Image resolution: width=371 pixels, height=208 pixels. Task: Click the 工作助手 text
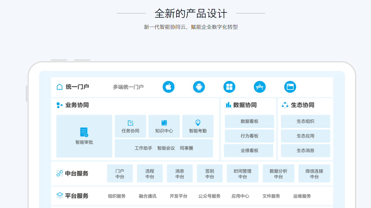pos(143,148)
